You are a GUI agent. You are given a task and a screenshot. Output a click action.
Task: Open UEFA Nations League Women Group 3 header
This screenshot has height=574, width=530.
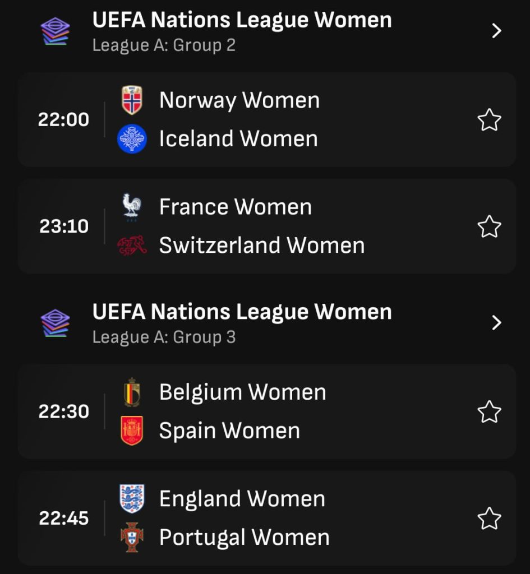pyautogui.click(x=266, y=323)
